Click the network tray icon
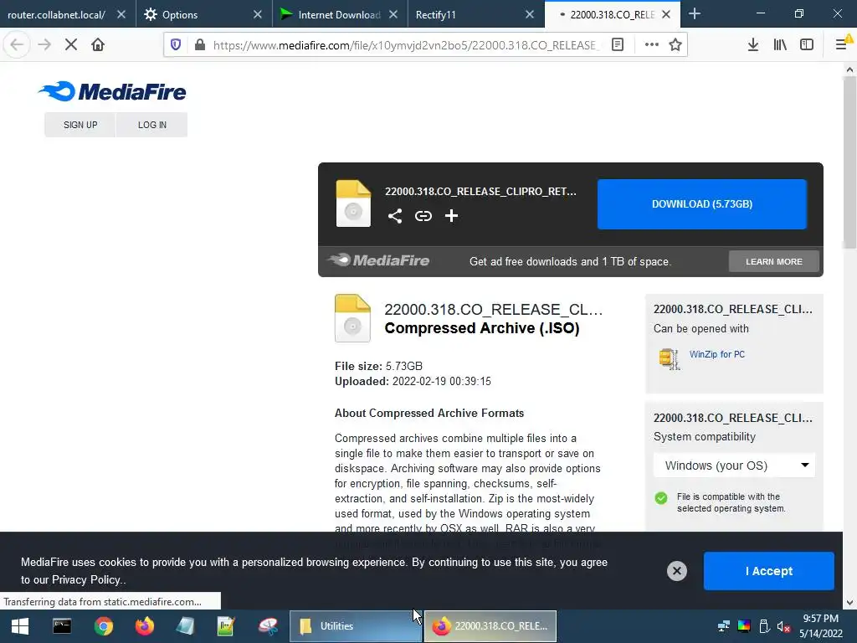857x643 pixels. pyautogui.click(x=724, y=626)
